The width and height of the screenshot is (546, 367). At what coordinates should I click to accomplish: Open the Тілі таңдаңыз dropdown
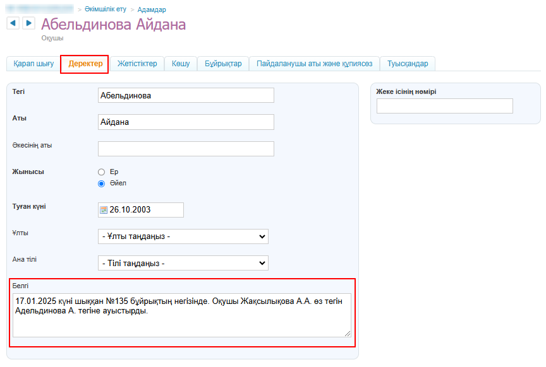183,263
